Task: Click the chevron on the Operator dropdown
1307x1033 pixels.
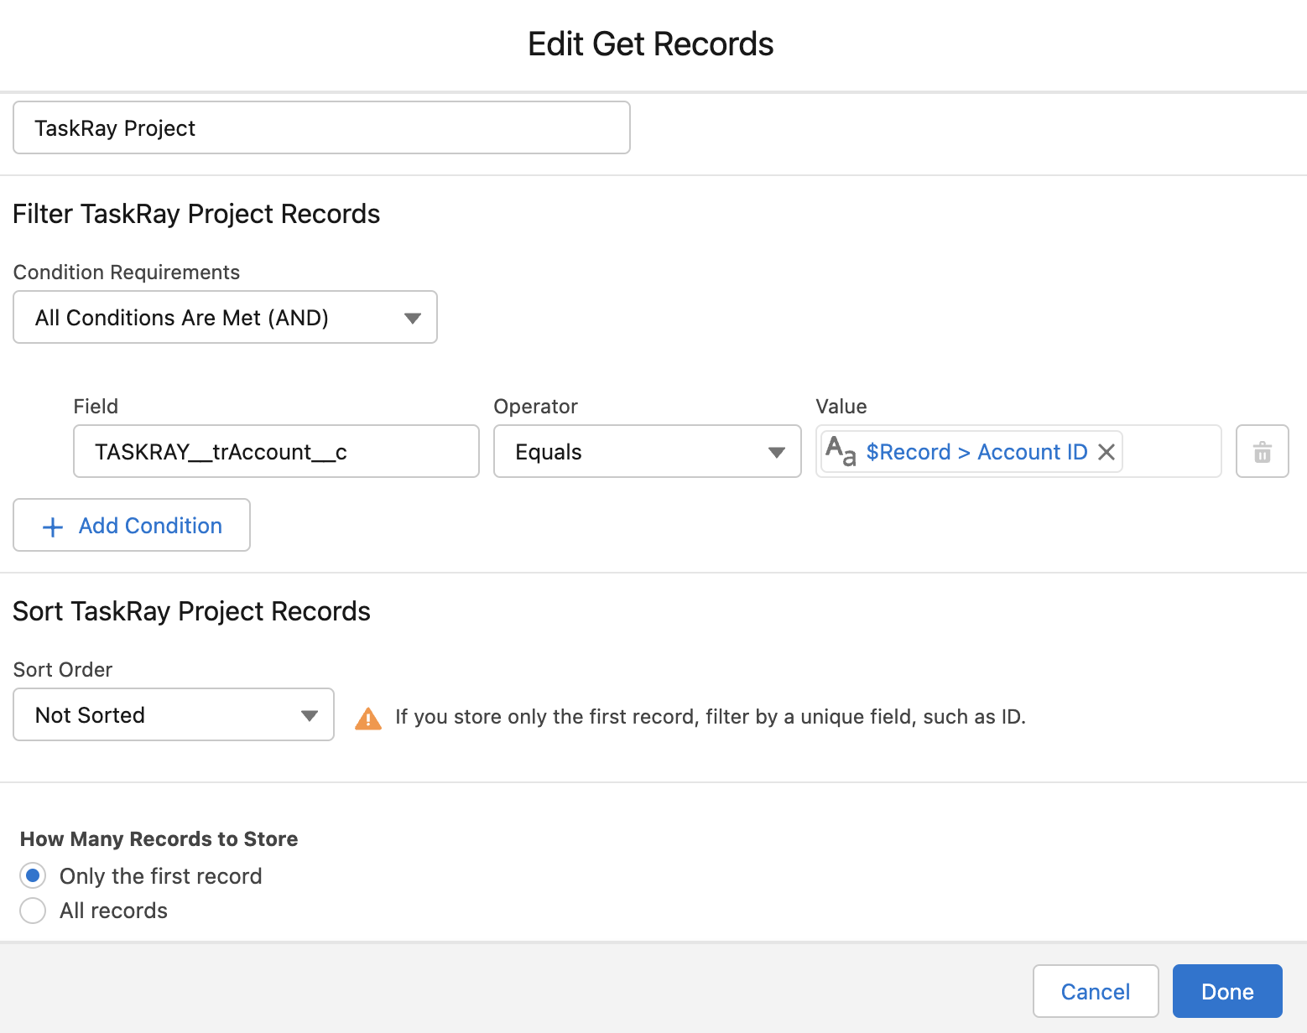Action: [774, 451]
